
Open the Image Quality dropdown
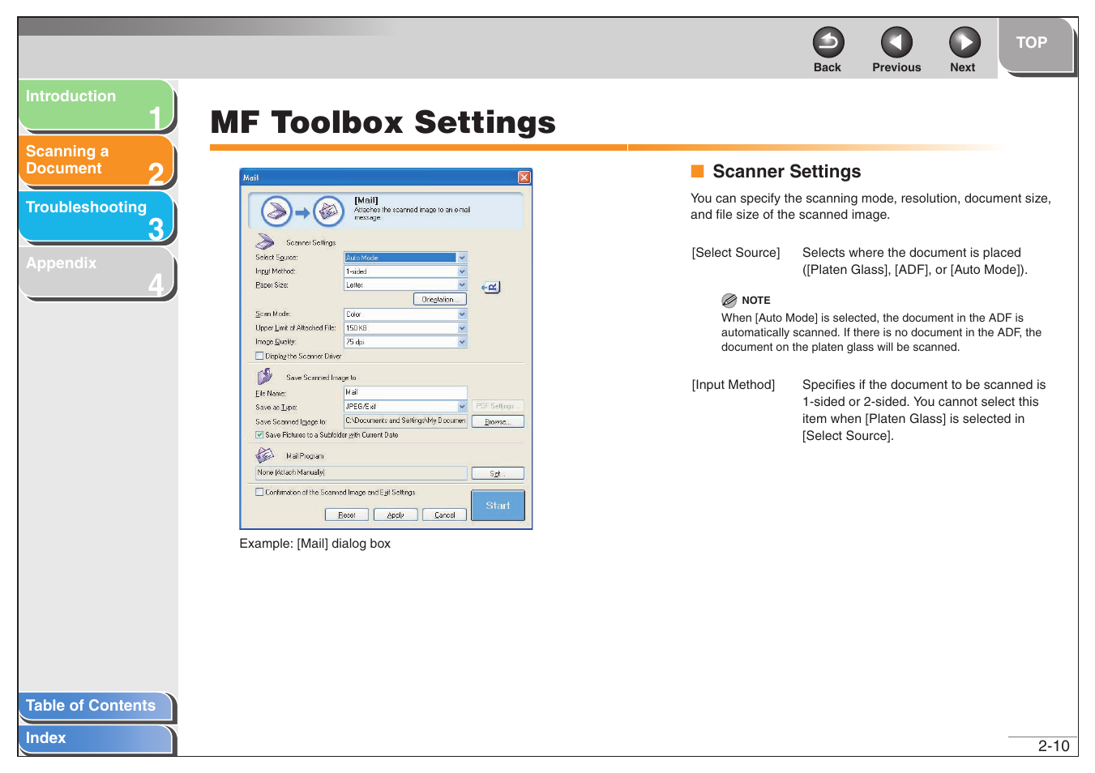pyautogui.click(x=462, y=342)
